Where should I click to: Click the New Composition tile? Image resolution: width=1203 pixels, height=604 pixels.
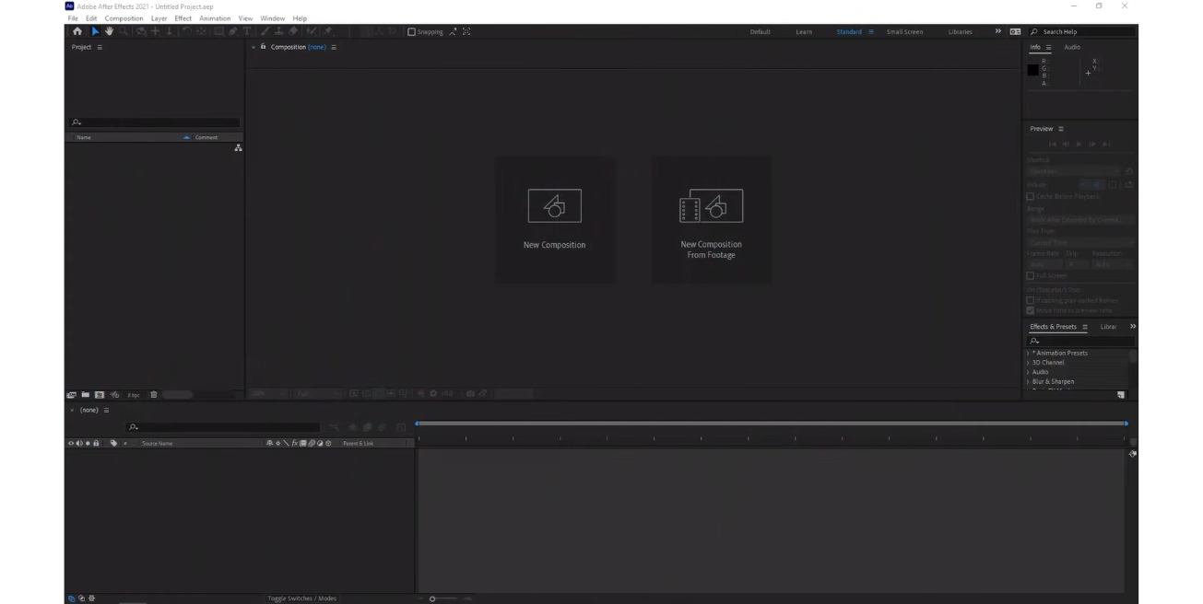point(555,219)
